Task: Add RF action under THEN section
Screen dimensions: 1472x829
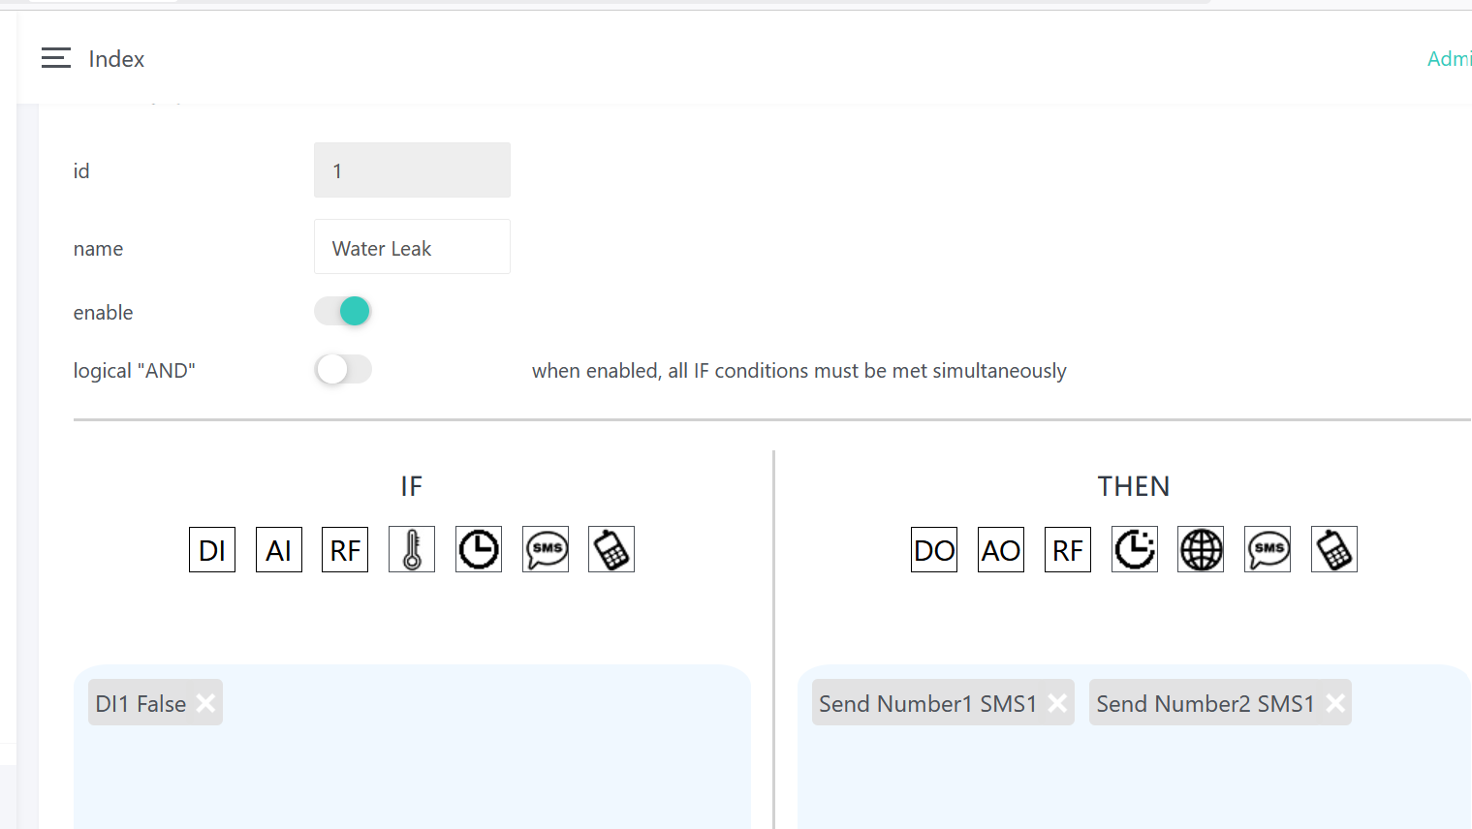Action: click(1068, 550)
